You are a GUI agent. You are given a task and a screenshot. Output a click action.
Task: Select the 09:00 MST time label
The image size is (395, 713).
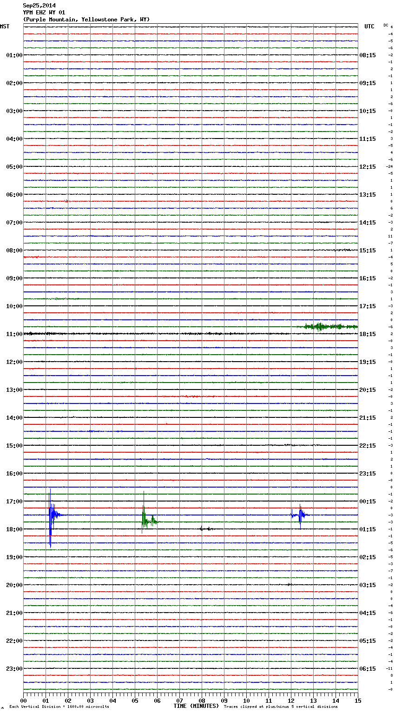14,278
